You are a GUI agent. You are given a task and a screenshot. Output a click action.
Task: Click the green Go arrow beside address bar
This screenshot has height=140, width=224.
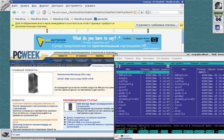click(142, 12)
